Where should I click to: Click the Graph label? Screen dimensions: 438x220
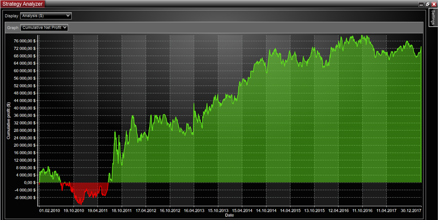pos(13,28)
